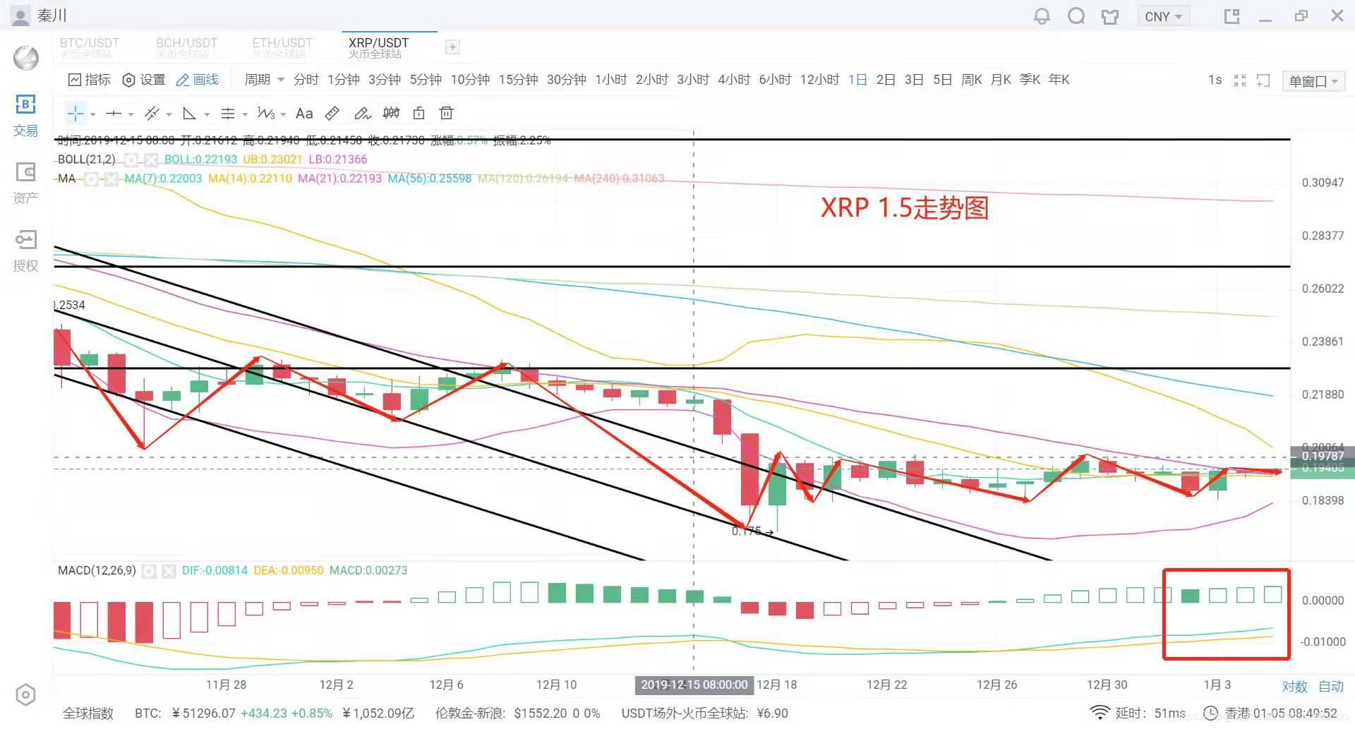Image resolution: width=1355 pixels, height=729 pixels.
Task: Open the 授权 authorization sidebar section
Action: (25, 251)
